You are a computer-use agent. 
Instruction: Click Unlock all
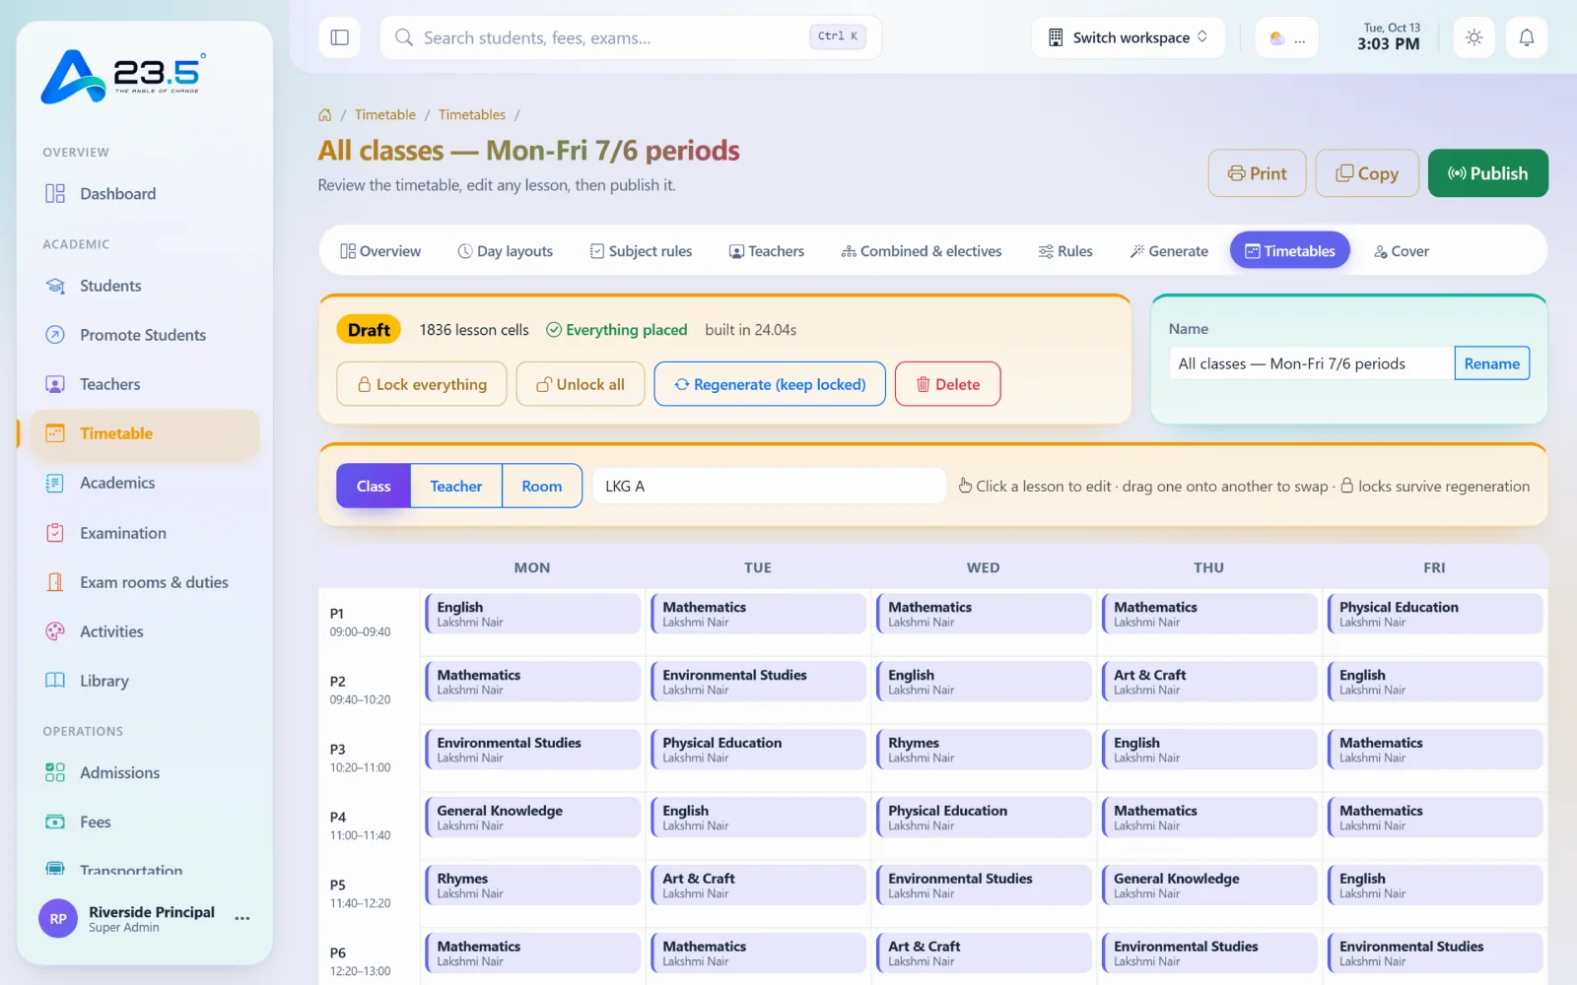point(581,384)
